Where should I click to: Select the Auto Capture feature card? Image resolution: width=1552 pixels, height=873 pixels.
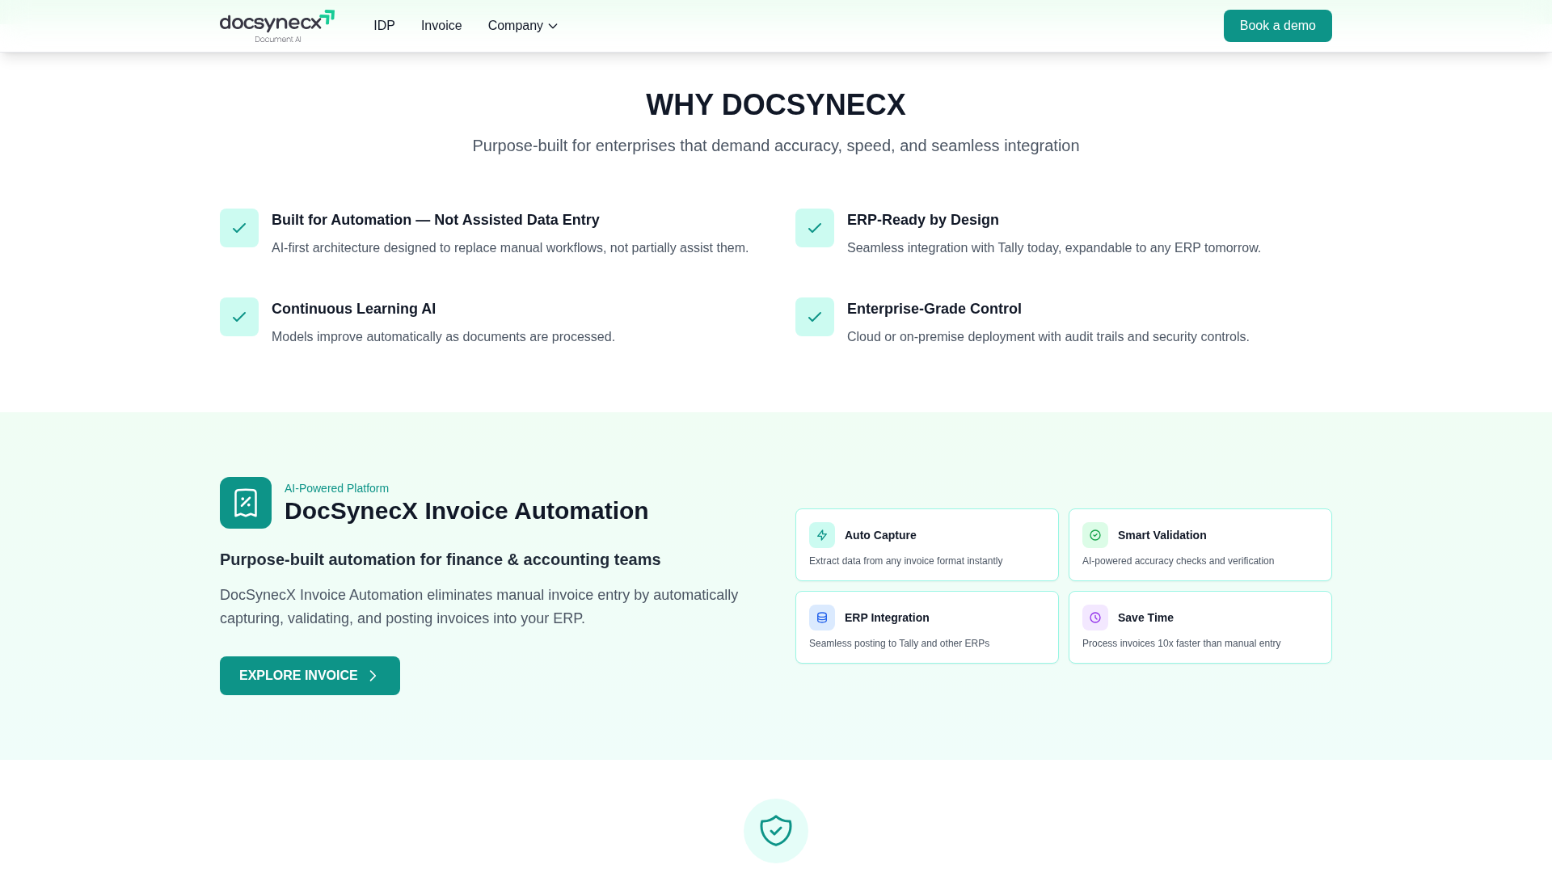pos(926,546)
